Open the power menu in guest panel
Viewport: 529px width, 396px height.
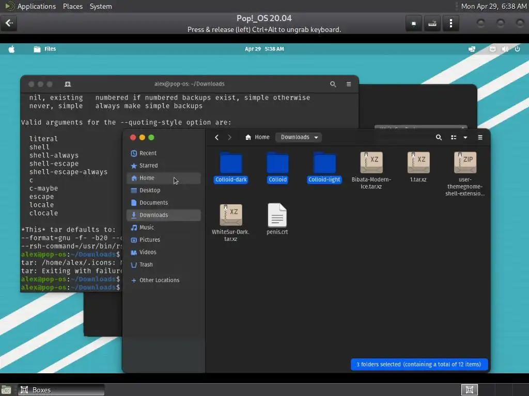[518, 49]
